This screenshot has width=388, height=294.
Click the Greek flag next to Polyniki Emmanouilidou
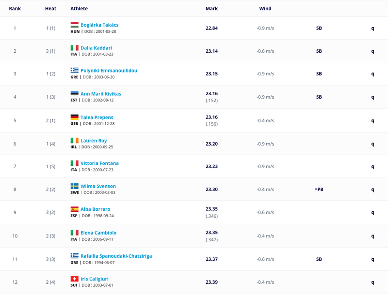(x=75, y=70)
